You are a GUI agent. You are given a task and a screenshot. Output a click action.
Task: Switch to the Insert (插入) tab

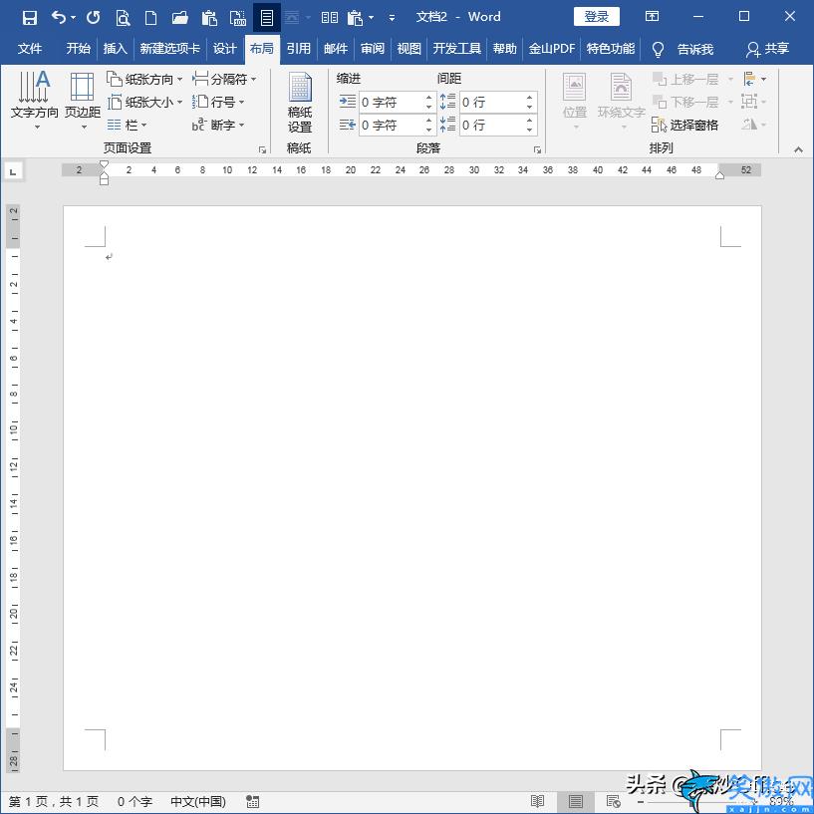click(116, 49)
